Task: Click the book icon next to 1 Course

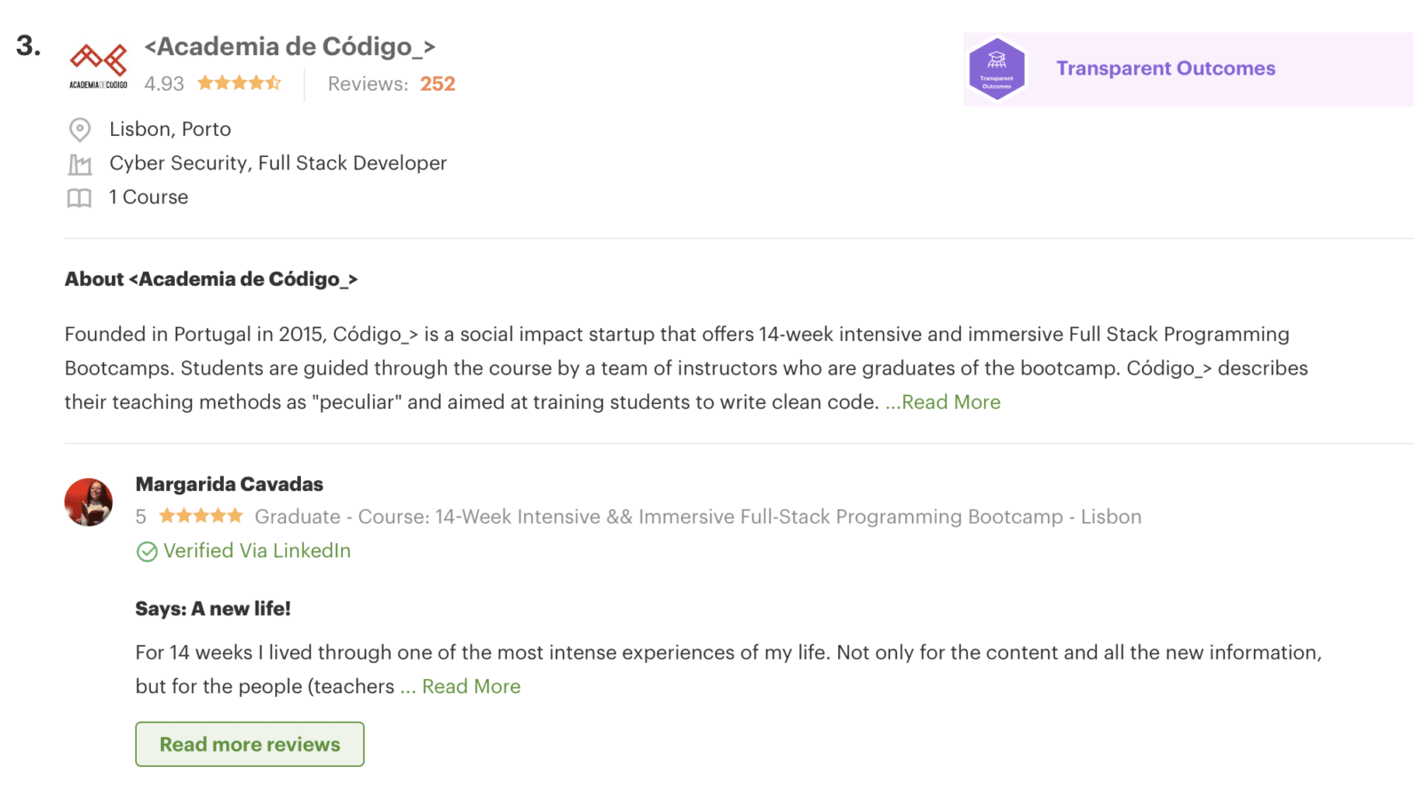Action: (79, 197)
